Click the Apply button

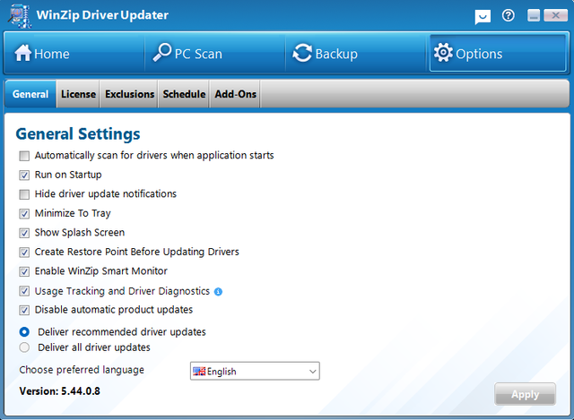point(525,394)
